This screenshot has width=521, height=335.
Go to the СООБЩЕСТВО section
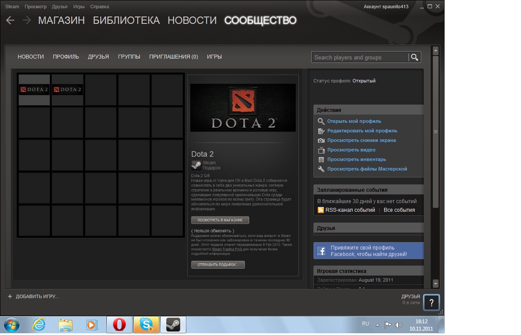260,20
